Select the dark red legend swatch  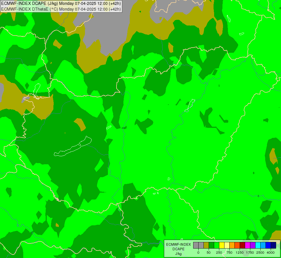pyautogui.click(x=243, y=245)
